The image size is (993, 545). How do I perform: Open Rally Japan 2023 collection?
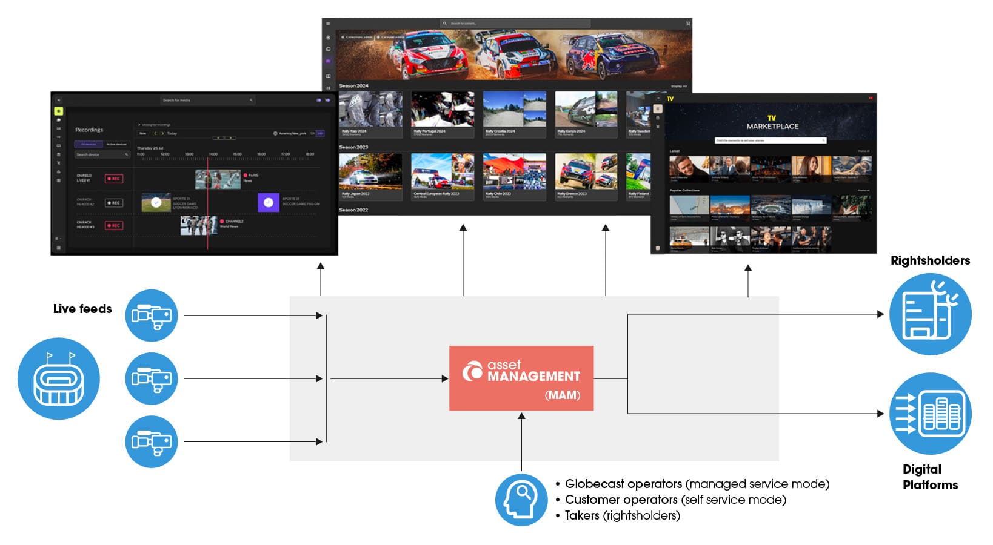tap(371, 177)
